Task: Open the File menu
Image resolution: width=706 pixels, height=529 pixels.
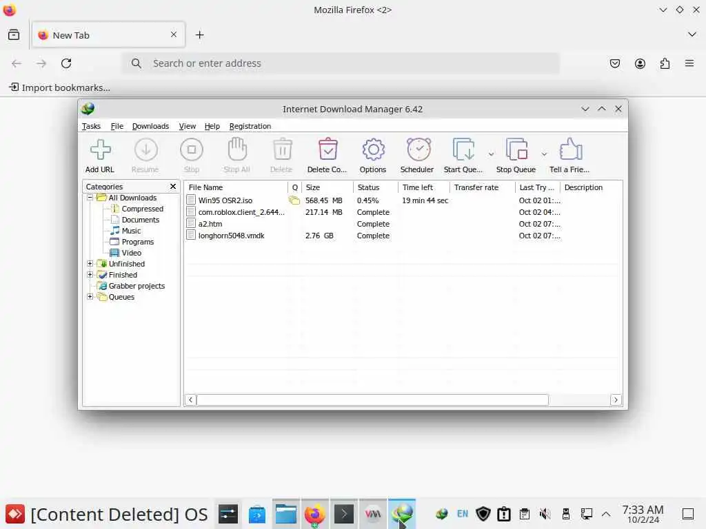Action: pos(117,126)
